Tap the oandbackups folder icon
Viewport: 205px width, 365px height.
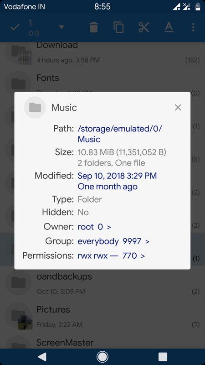pos(18,282)
